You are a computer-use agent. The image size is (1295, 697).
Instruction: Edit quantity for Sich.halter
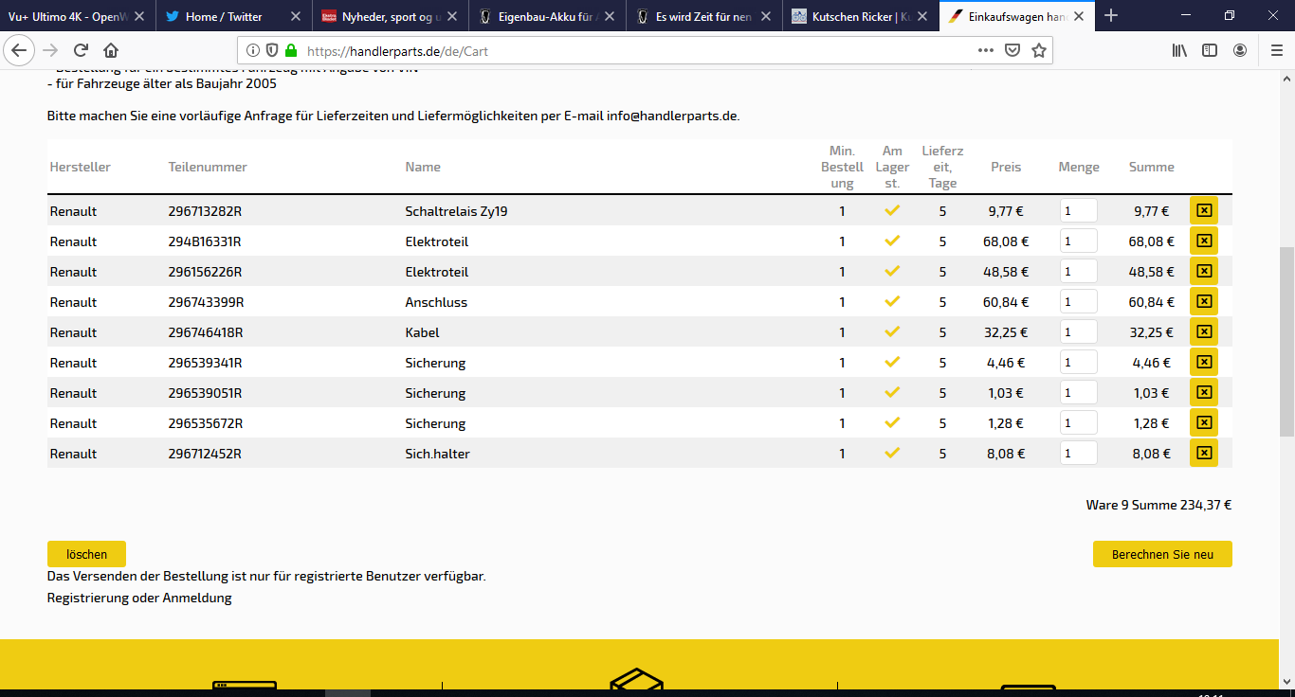pos(1079,454)
